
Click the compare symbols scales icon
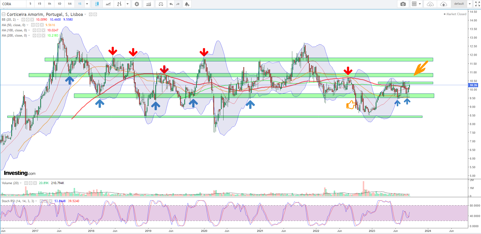tap(161, 4)
